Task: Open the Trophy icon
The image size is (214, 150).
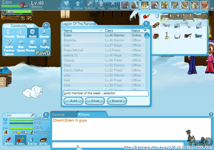Action: point(45,44)
